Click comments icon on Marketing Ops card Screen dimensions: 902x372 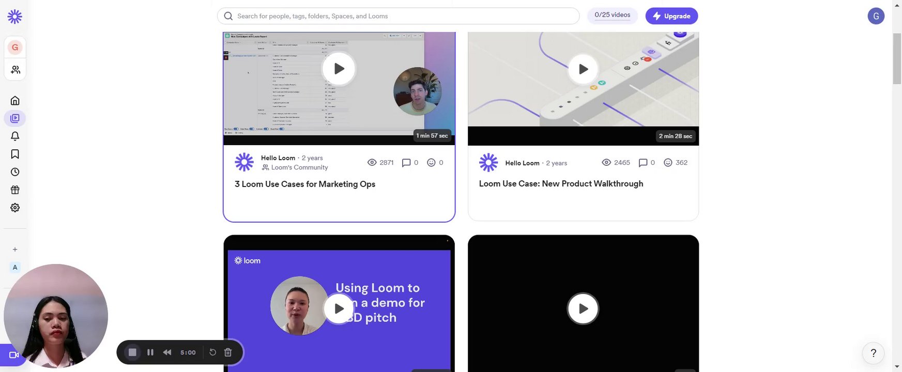(406, 163)
